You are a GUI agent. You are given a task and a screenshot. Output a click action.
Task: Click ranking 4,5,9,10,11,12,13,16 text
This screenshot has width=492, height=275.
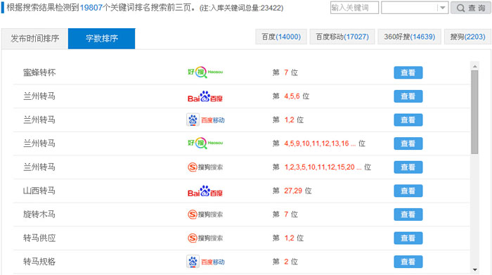coord(320,143)
